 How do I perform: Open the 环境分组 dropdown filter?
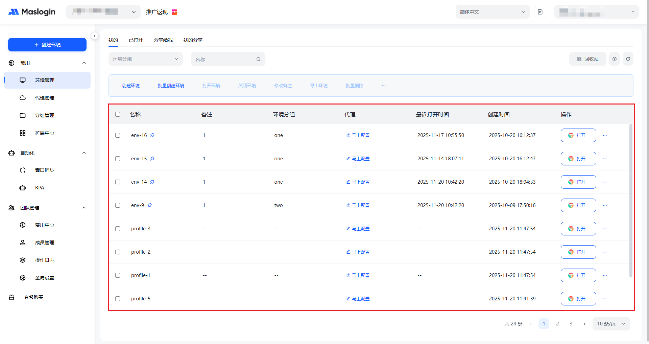pyautogui.click(x=145, y=59)
